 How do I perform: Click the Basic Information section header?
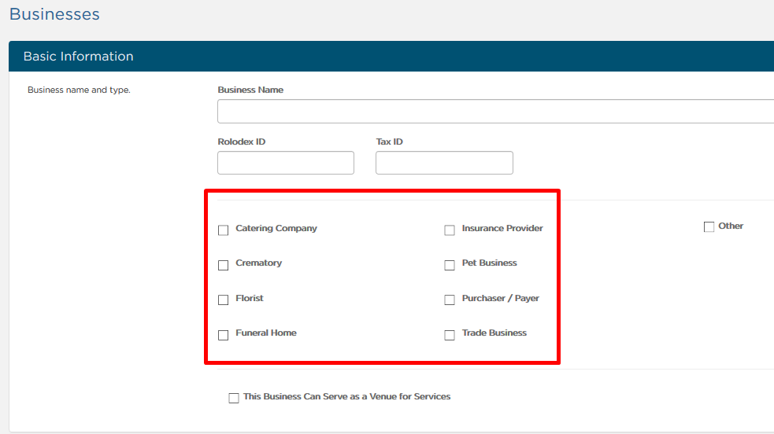[391, 56]
